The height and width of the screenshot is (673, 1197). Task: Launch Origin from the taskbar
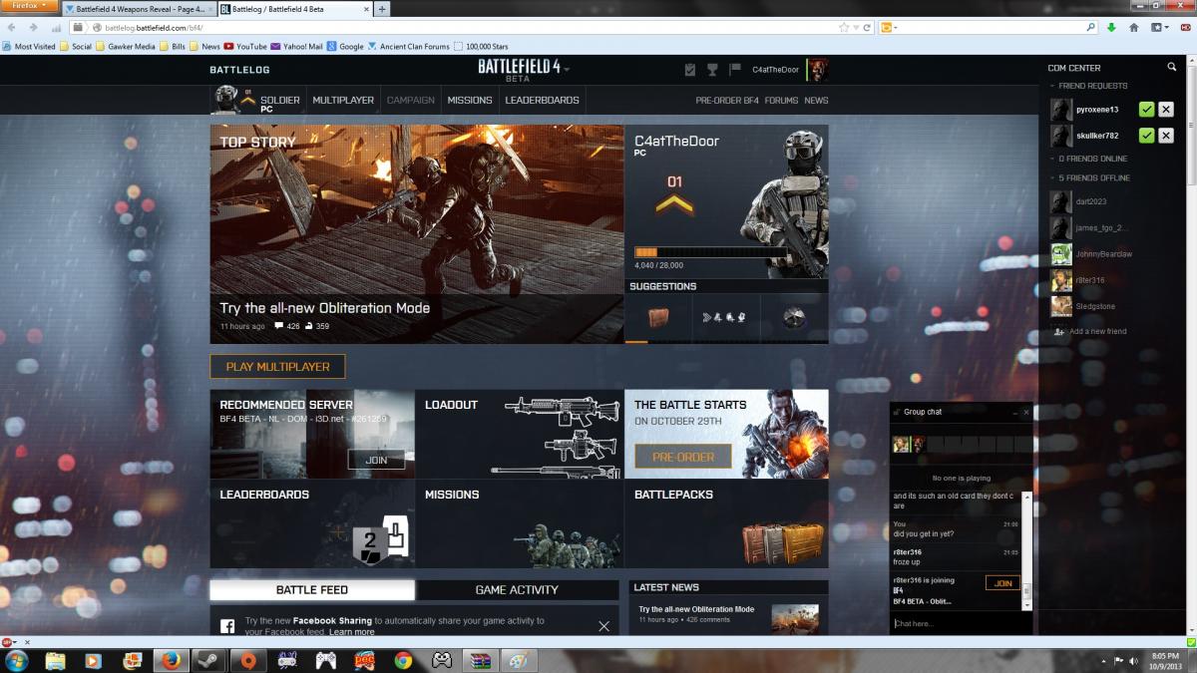pos(248,660)
